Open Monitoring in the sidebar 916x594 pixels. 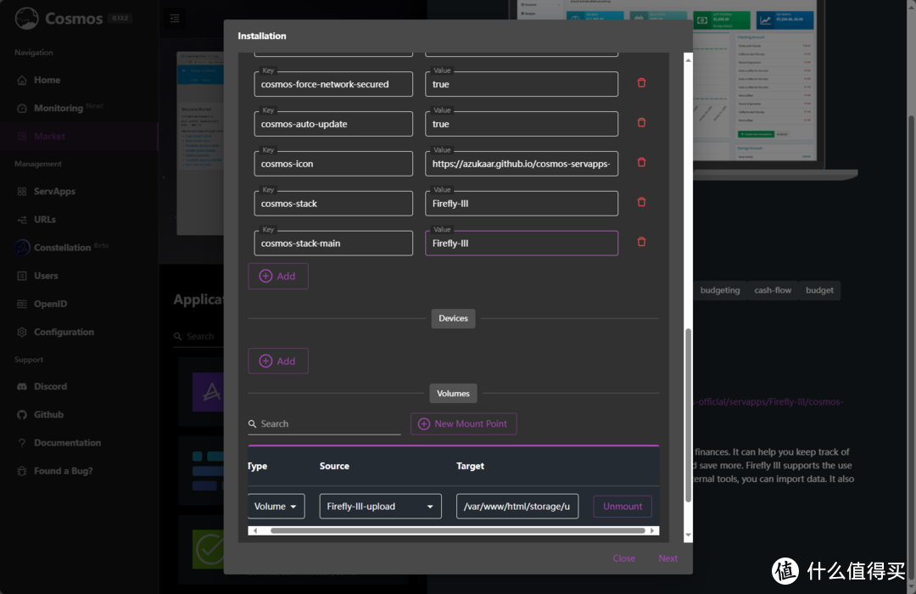[x=59, y=108]
